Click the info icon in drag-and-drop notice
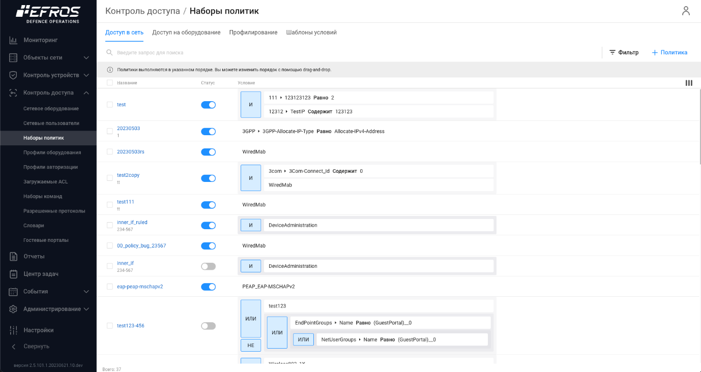 (109, 70)
